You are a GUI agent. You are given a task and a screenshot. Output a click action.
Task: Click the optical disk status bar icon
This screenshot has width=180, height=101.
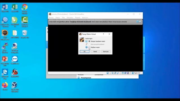click(110, 73)
